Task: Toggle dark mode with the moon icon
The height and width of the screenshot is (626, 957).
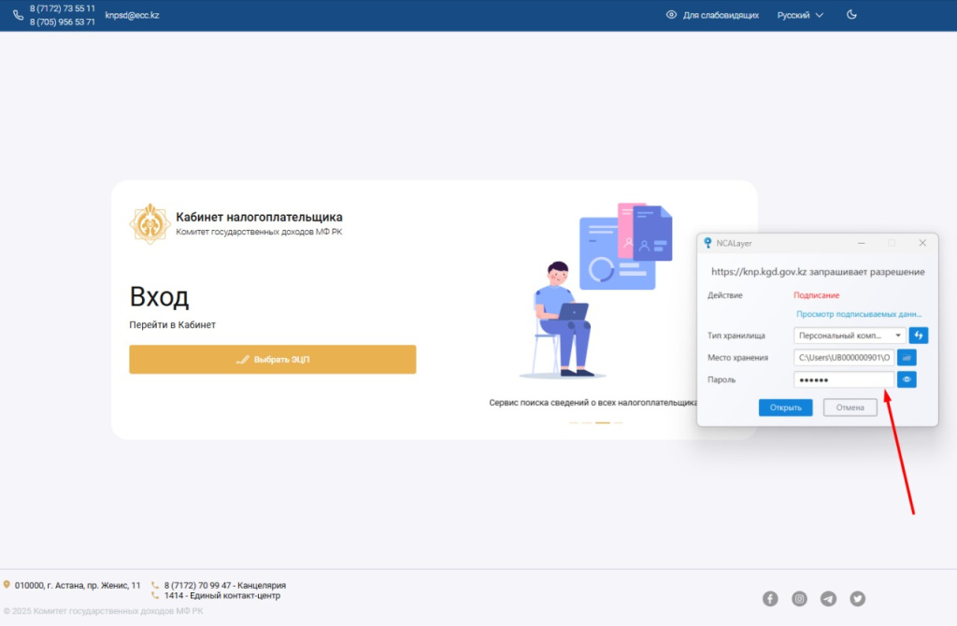Action: click(850, 15)
